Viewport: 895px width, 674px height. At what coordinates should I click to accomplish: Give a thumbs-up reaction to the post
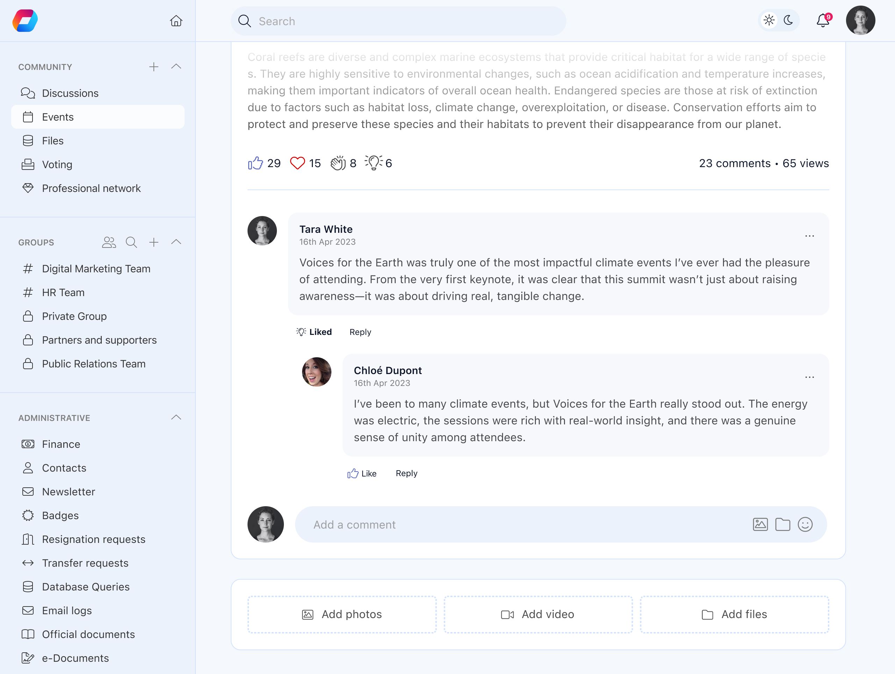tap(256, 163)
